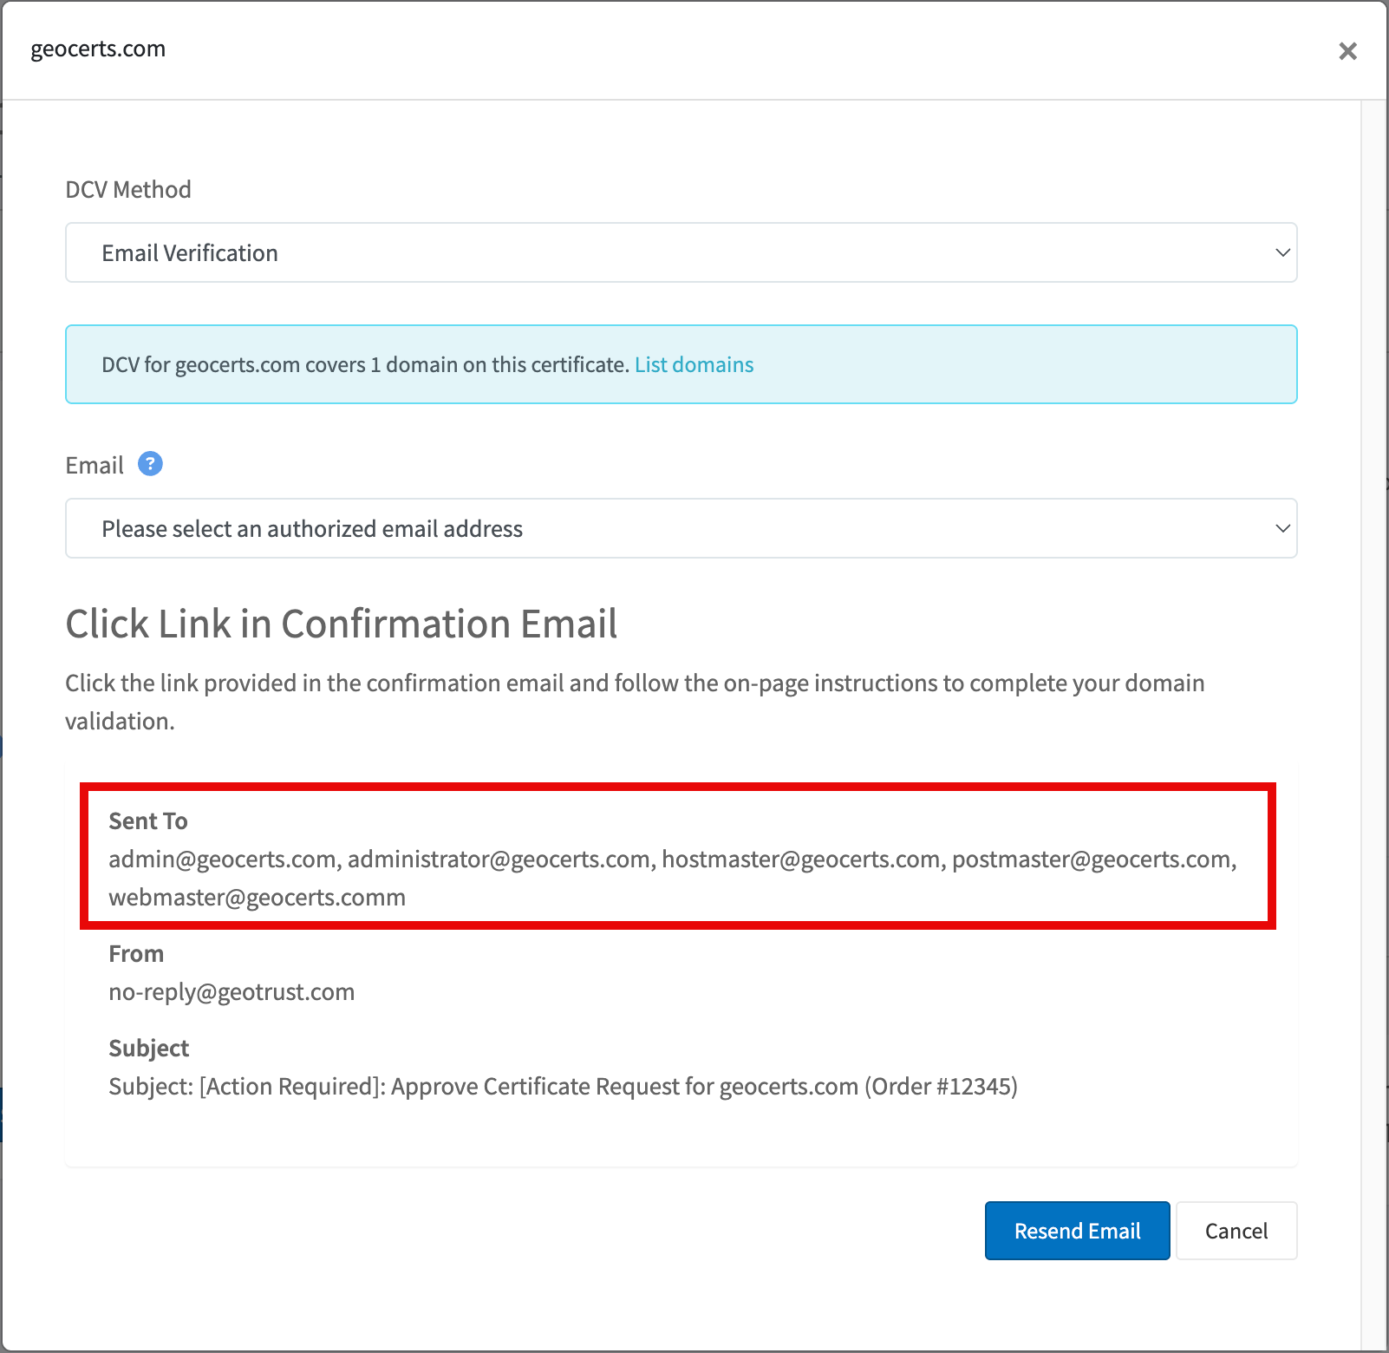Click the Email field label
This screenshot has height=1353, width=1389.
click(x=95, y=466)
